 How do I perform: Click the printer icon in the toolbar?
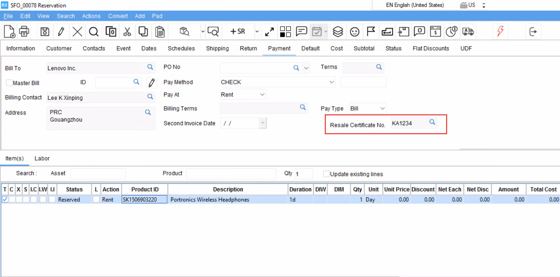24,32
